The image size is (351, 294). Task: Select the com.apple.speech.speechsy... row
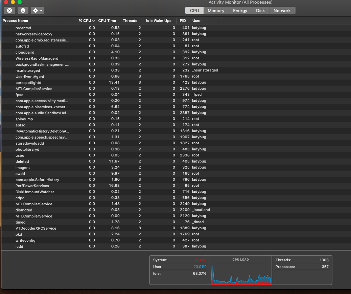coord(176,137)
